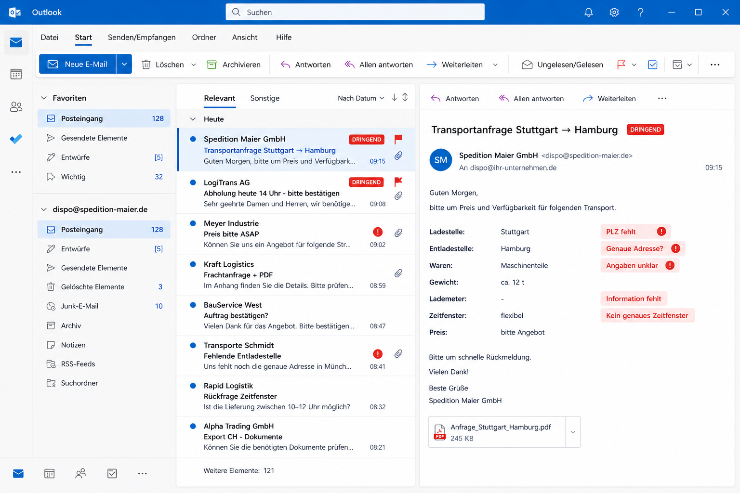
Task: Open reading pane more actions ellipsis
Action: [662, 98]
